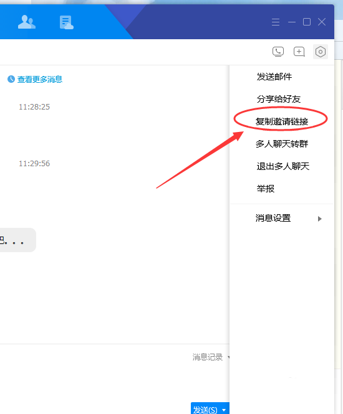343x414 pixels.
Task: Click the 11:29:56 timestamp text
Action: [x=34, y=164]
